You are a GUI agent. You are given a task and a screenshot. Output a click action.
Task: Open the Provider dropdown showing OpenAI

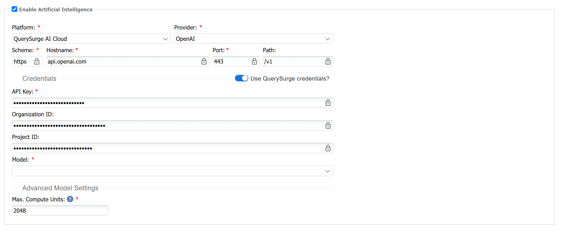click(254, 39)
